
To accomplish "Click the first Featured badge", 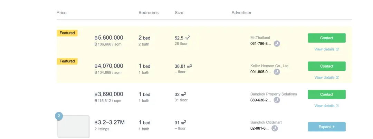I will pos(67,33).
